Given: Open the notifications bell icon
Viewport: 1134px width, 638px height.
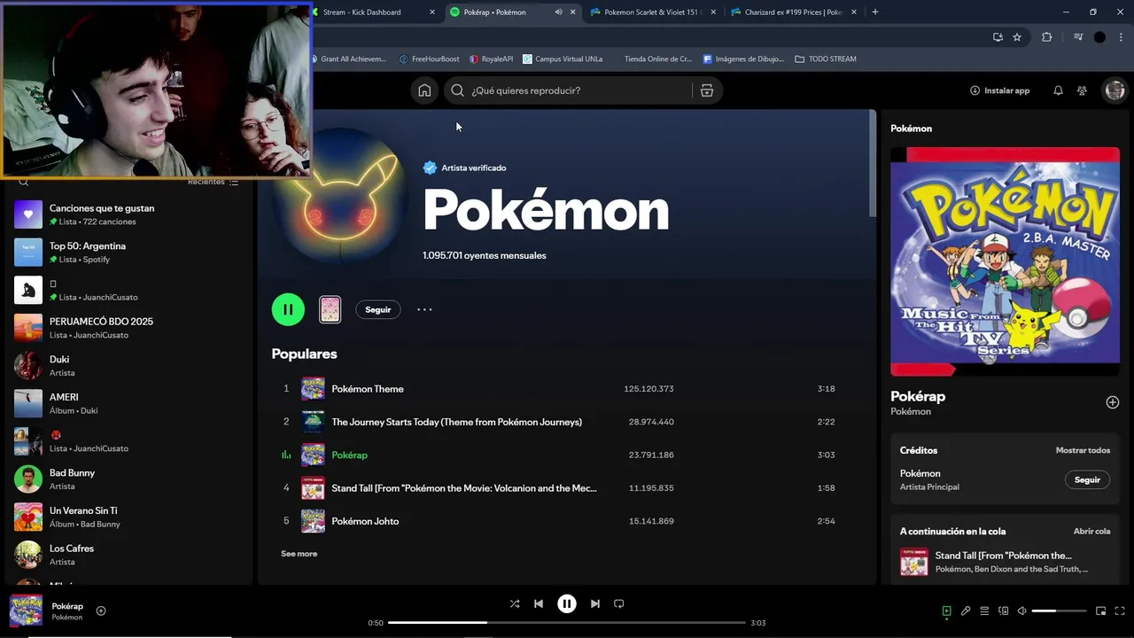Looking at the screenshot, I should click(x=1058, y=90).
